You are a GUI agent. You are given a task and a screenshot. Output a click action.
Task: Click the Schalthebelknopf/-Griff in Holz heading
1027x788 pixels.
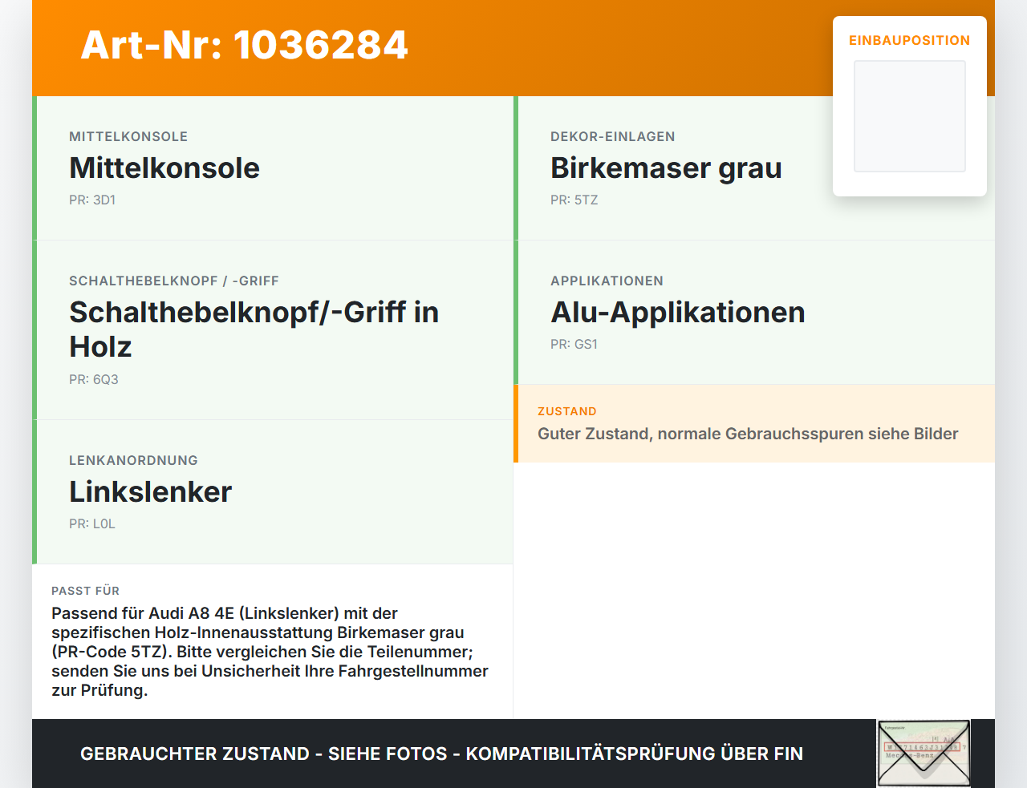click(x=254, y=329)
